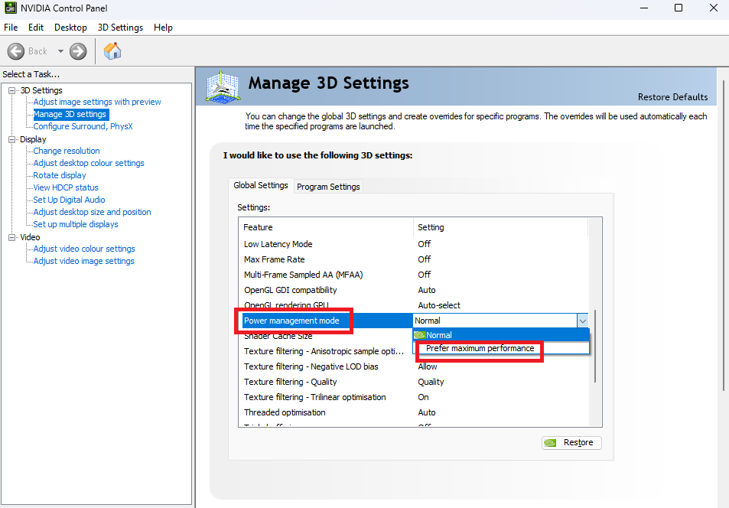Switch to the Global Settings tab
The image size is (729, 508).
pyautogui.click(x=261, y=185)
